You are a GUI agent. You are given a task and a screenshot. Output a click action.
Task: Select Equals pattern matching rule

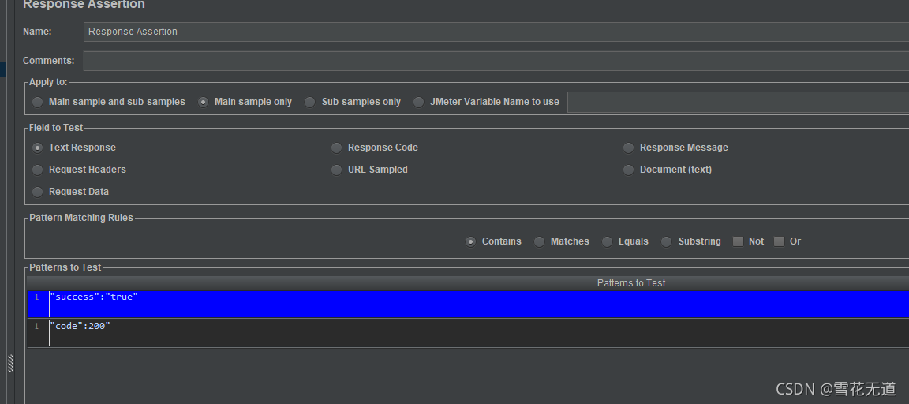click(x=607, y=241)
